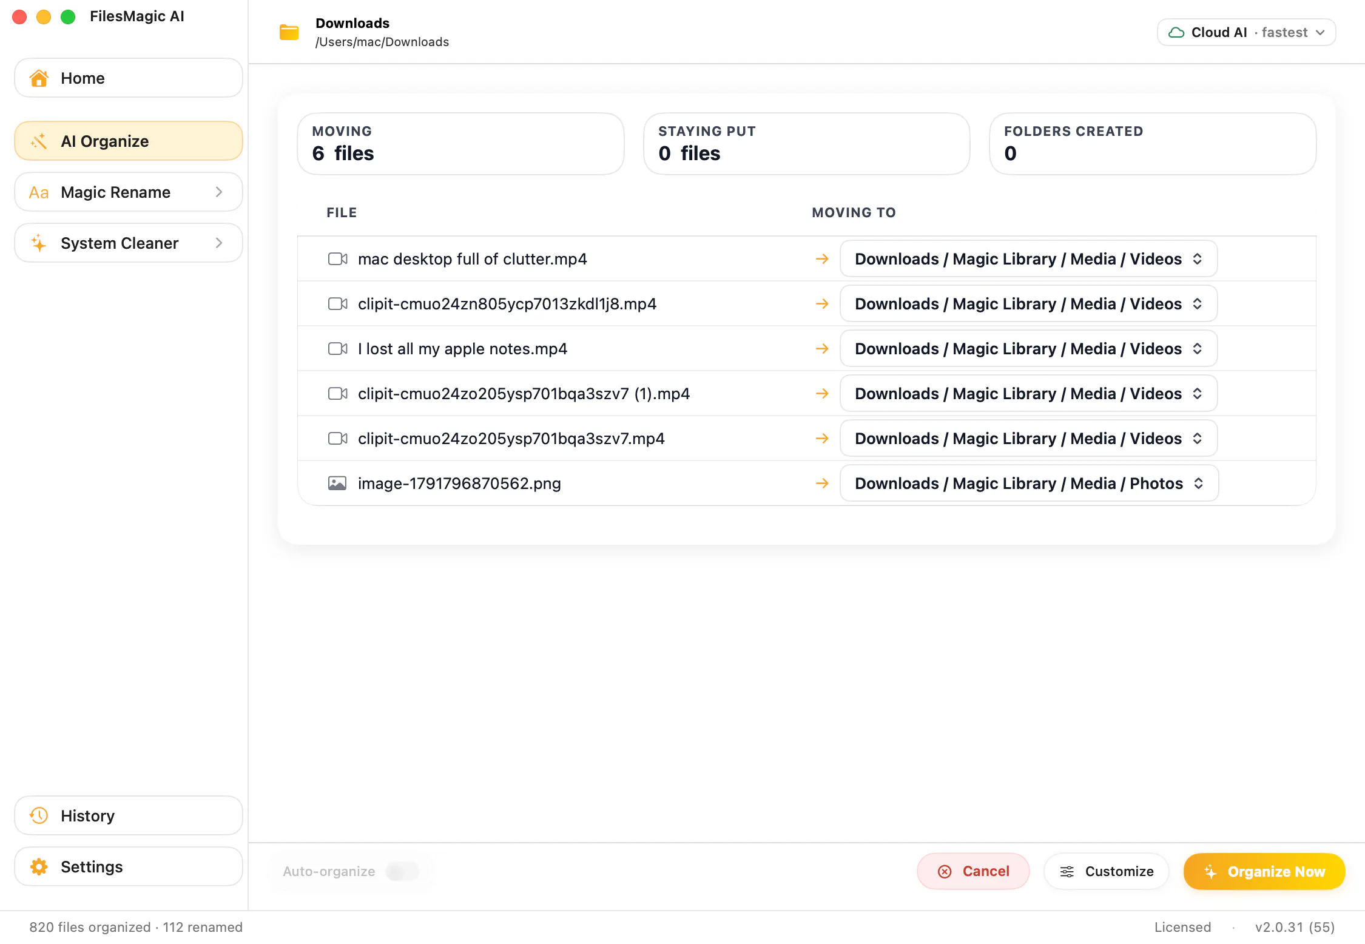Open Settings from the sidebar
1365x944 pixels.
coord(129,867)
